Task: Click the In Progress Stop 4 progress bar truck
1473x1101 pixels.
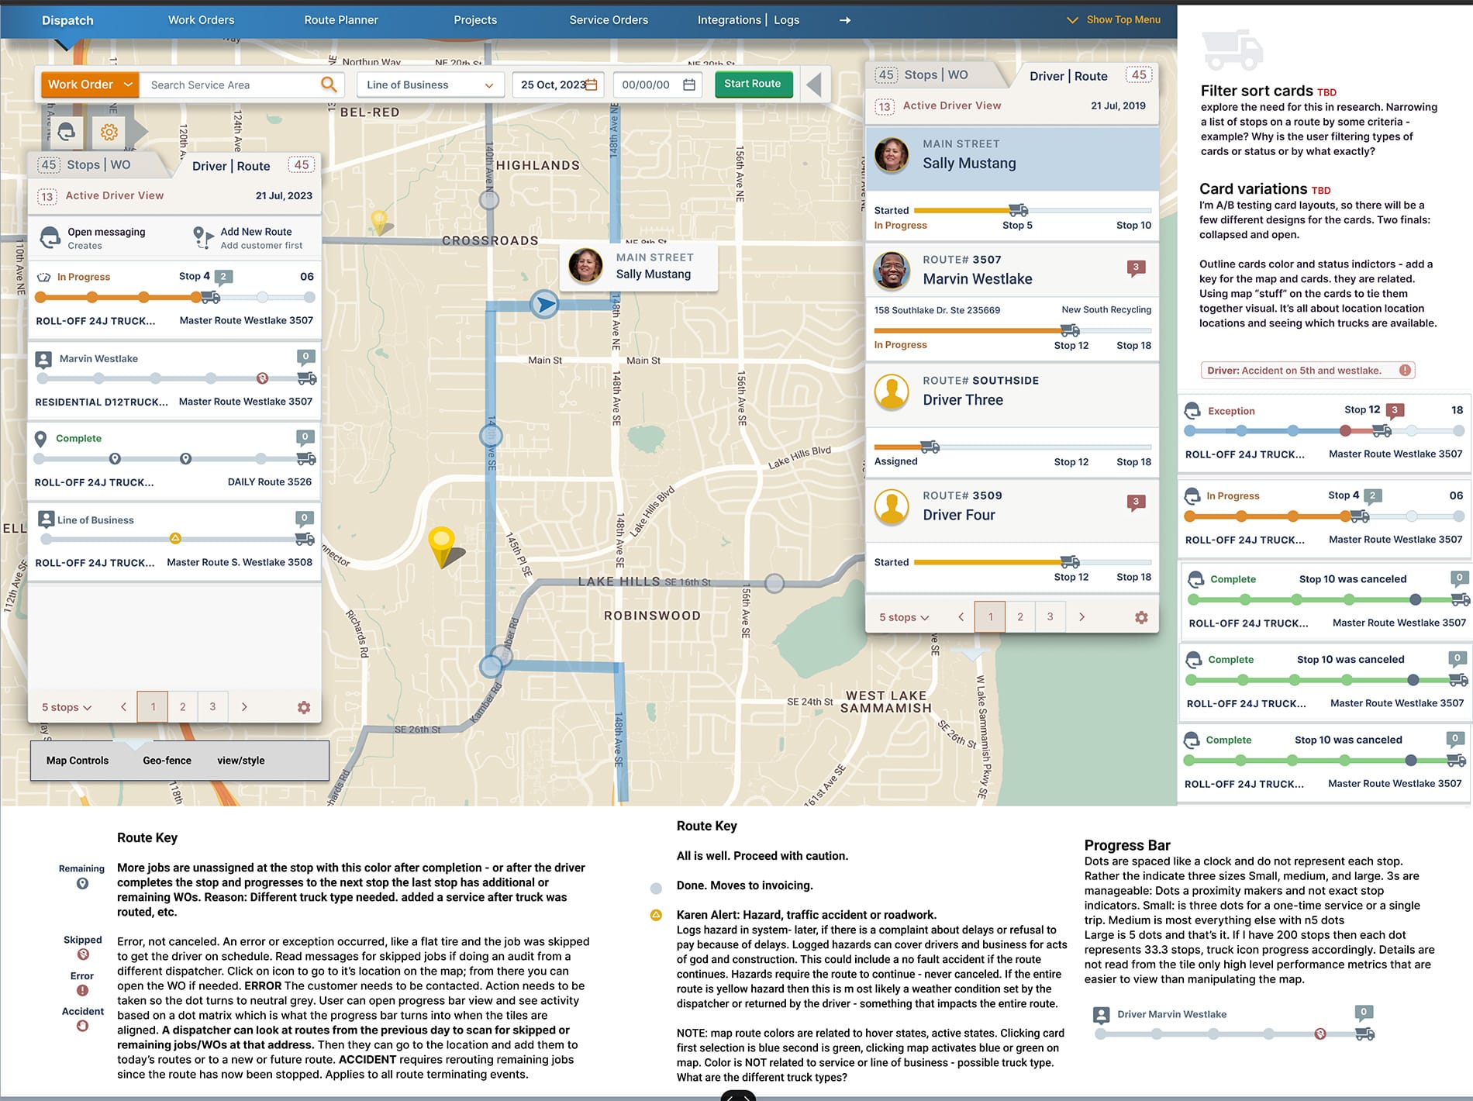Action: pos(209,298)
